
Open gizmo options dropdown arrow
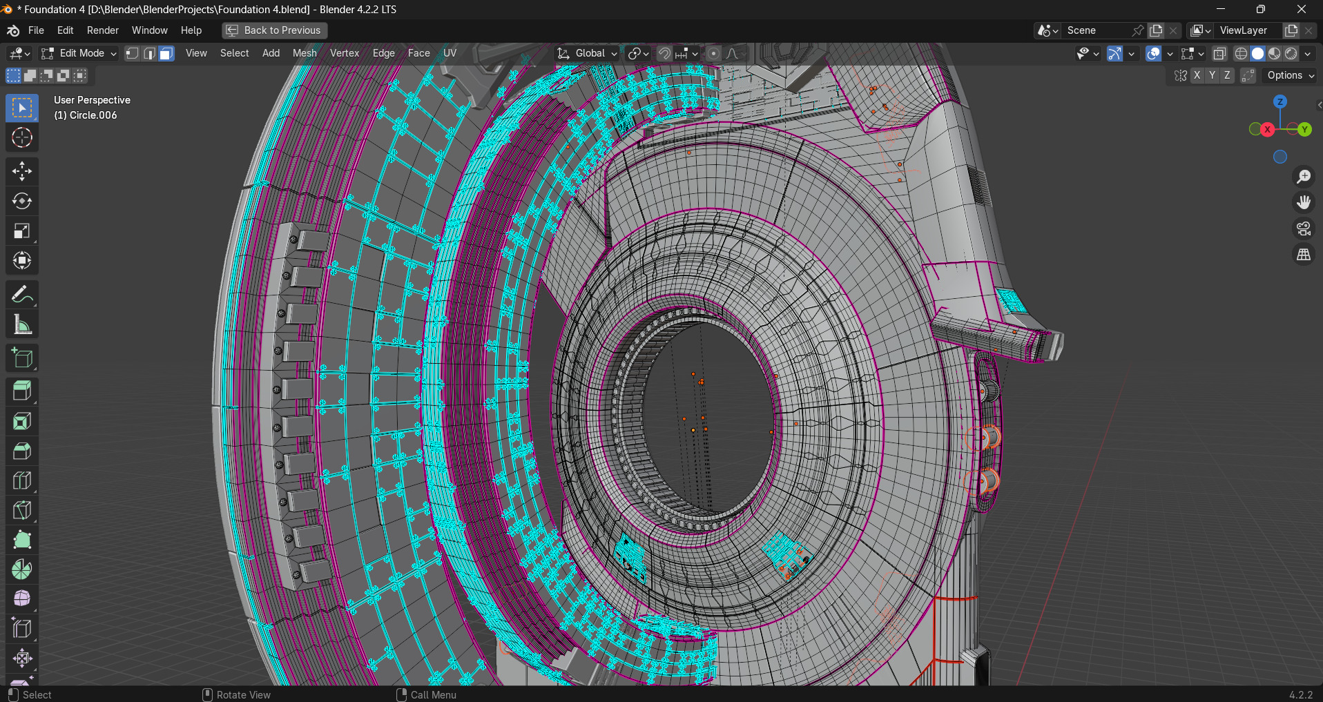[1131, 53]
